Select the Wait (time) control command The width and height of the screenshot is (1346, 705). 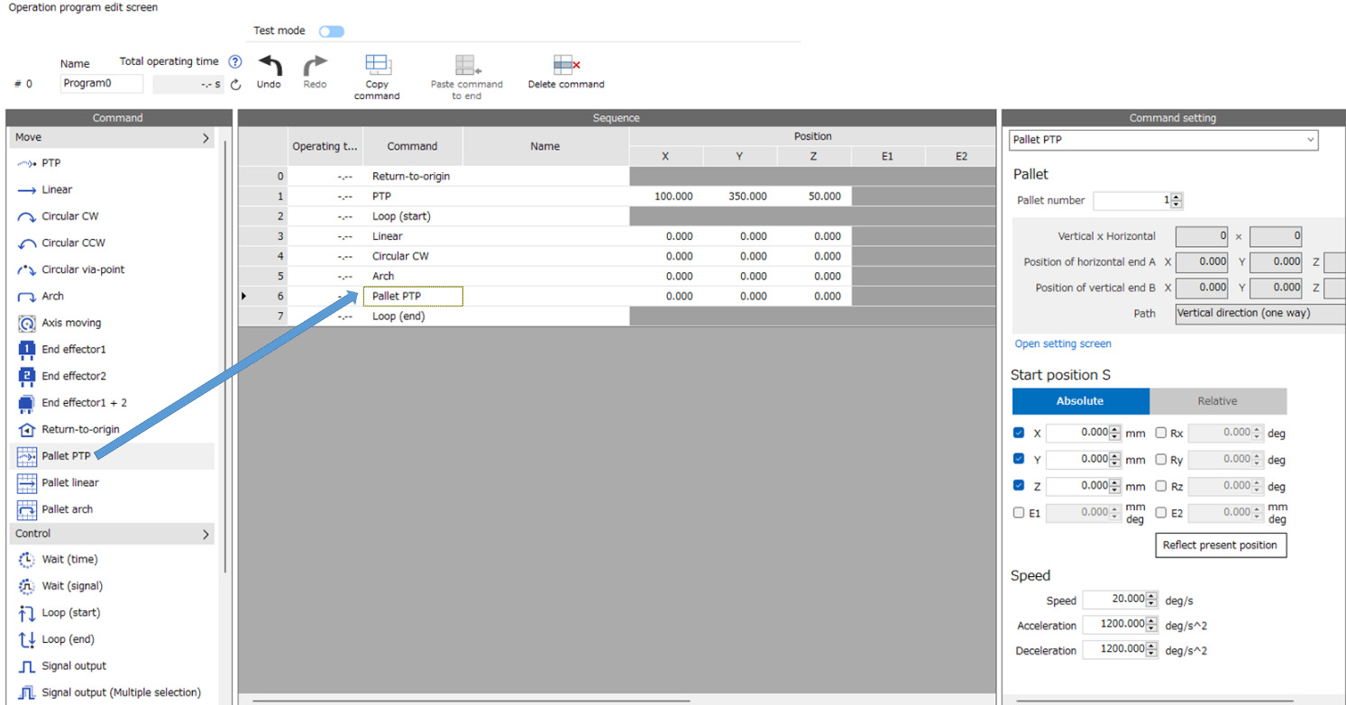(27, 560)
